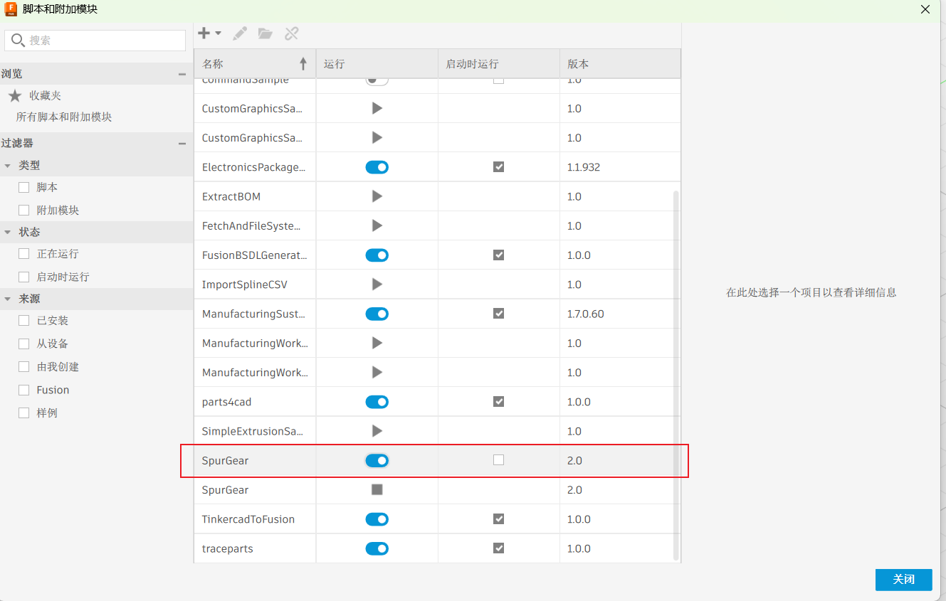
Task: Uncheck run on startup for ElectronicsPackage
Action: [x=498, y=167]
